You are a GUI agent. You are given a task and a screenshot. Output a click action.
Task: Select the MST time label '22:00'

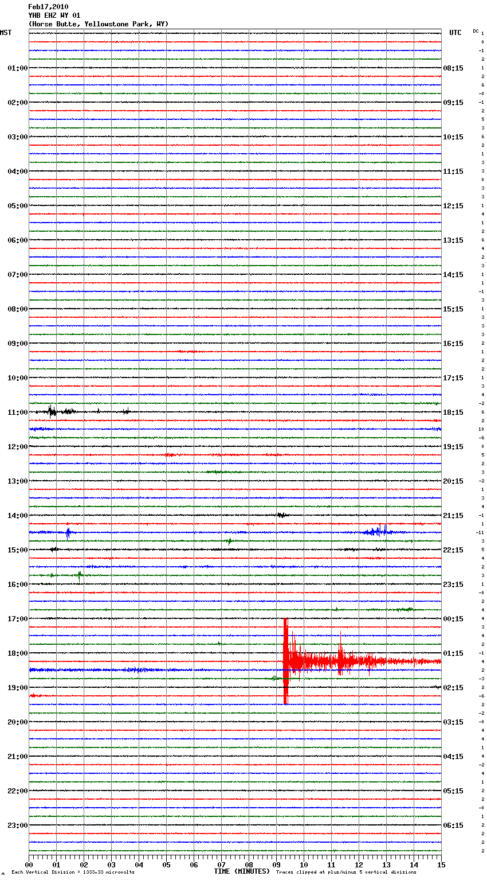[x=18, y=791]
